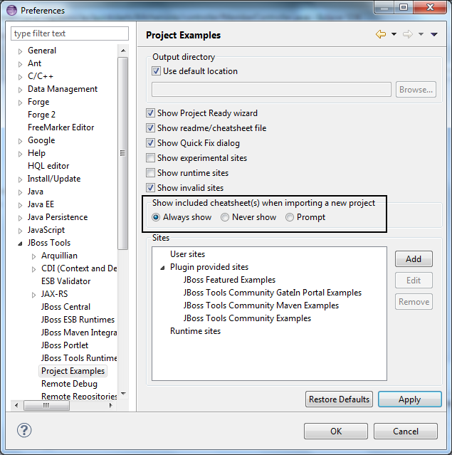Expand the Google preferences node
This screenshot has height=455, width=452.
coord(20,141)
